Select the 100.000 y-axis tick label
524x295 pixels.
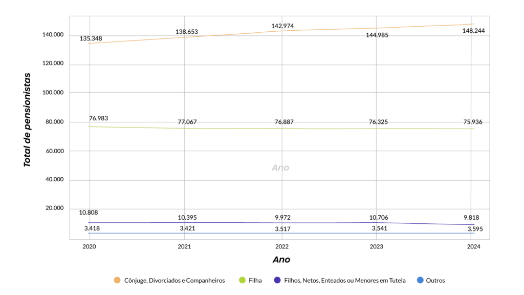click(x=52, y=93)
